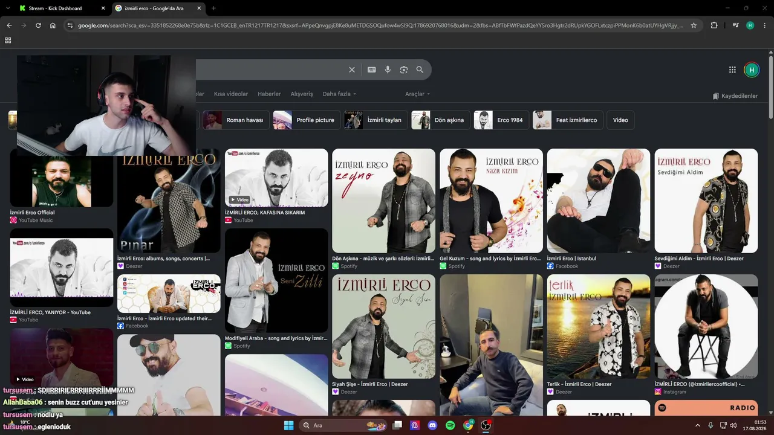This screenshot has height=435, width=774.
Task: Select the Alışveriş search tab
Action: [x=302, y=94]
